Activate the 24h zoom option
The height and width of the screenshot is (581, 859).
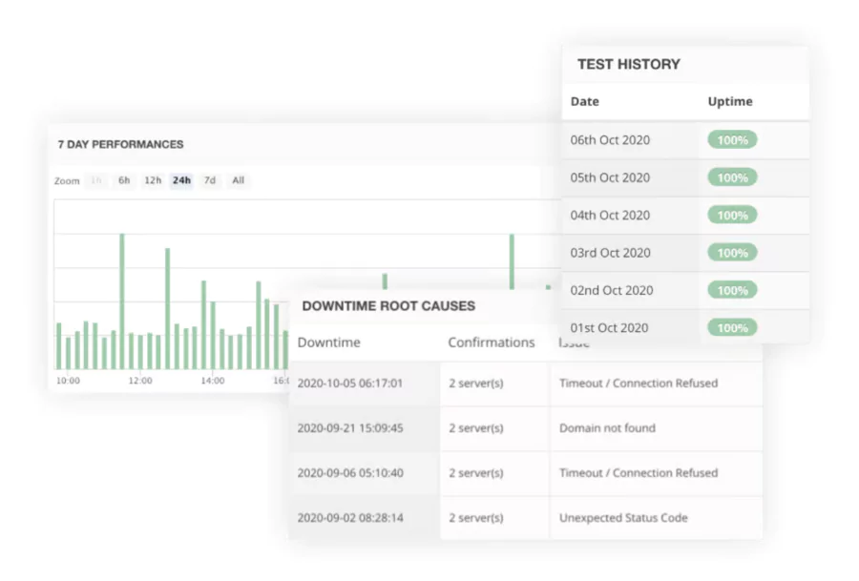pyautogui.click(x=181, y=180)
